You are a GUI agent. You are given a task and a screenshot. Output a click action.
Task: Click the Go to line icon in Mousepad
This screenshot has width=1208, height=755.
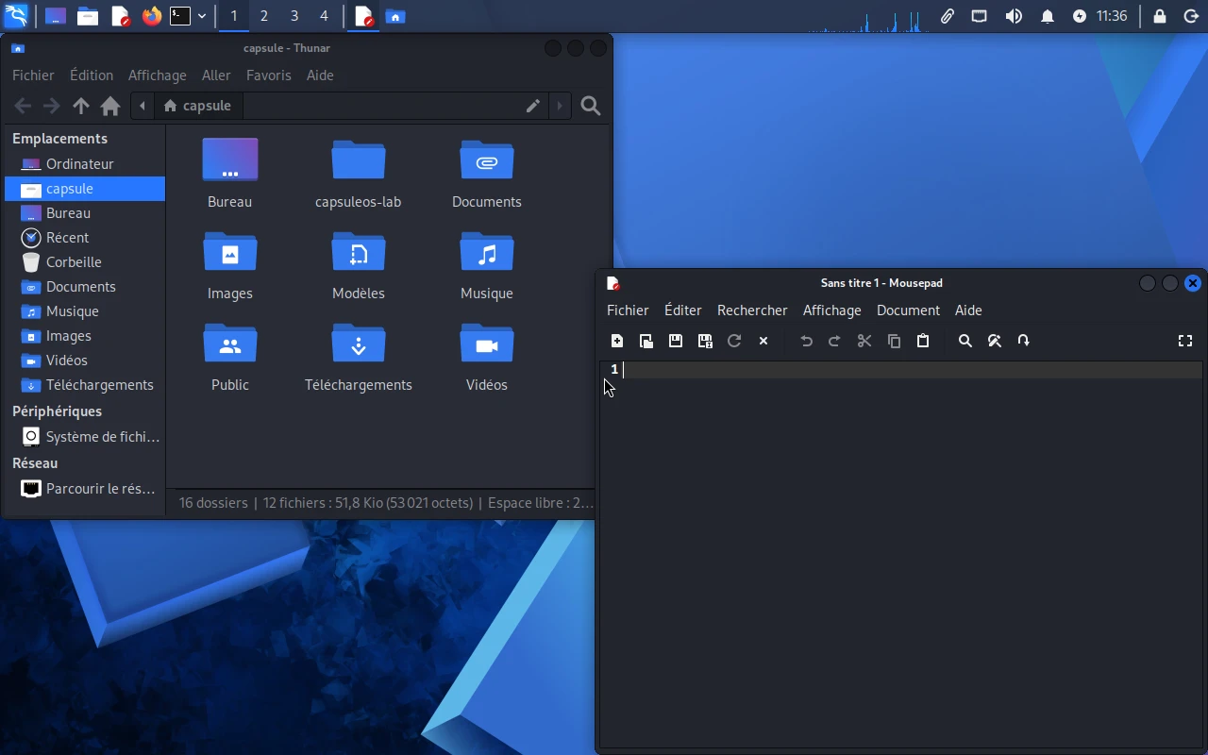pyautogui.click(x=1024, y=341)
